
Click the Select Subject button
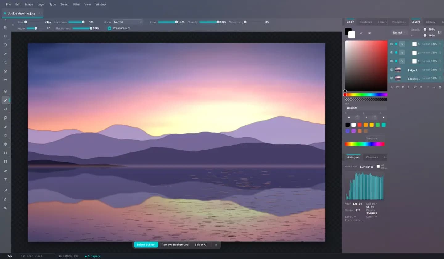pos(146,245)
